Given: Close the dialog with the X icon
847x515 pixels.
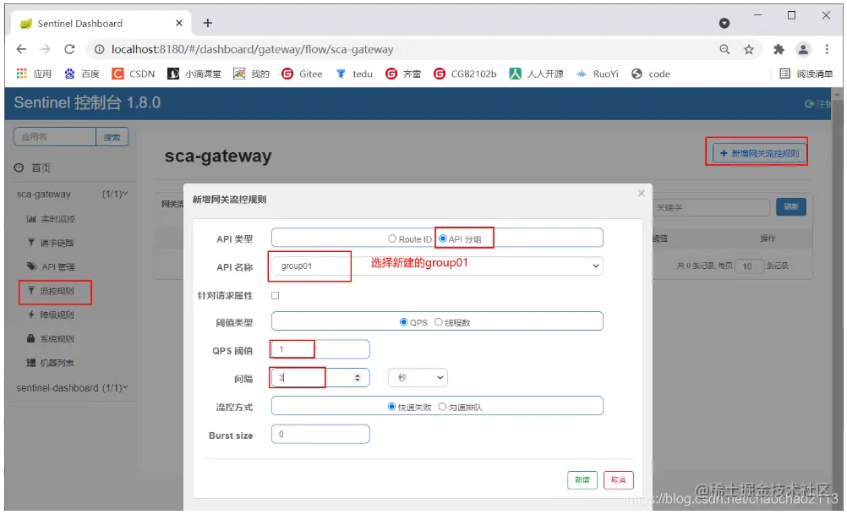Looking at the screenshot, I should pyautogui.click(x=642, y=193).
